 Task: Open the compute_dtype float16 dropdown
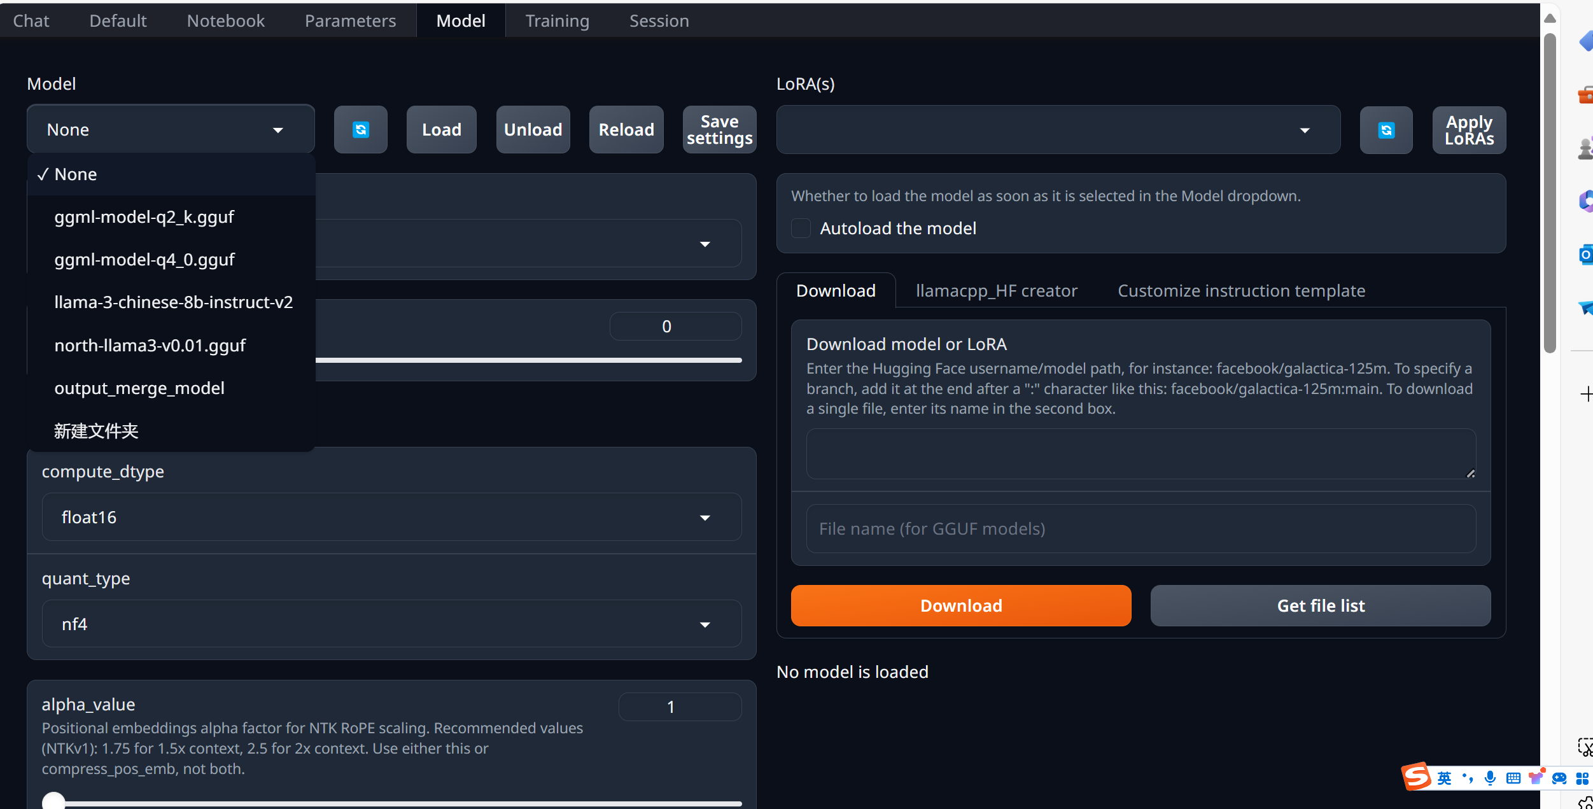tap(391, 517)
